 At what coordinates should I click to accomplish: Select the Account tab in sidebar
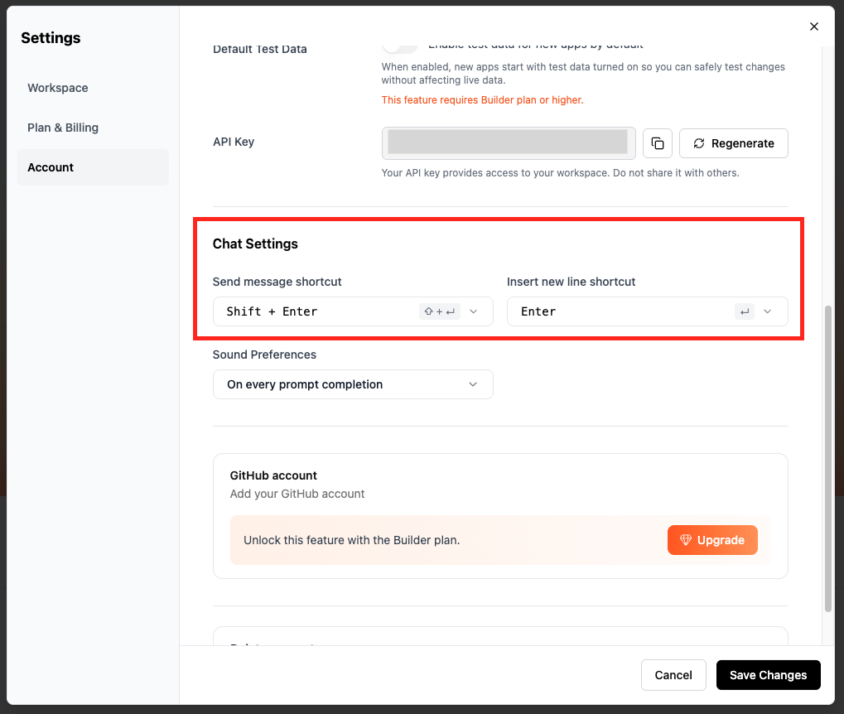51,167
